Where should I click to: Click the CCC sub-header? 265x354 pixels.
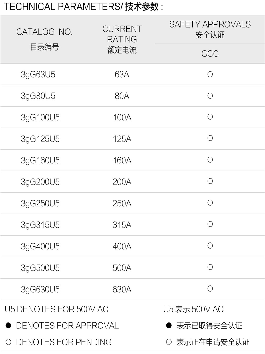[x=210, y=54]
